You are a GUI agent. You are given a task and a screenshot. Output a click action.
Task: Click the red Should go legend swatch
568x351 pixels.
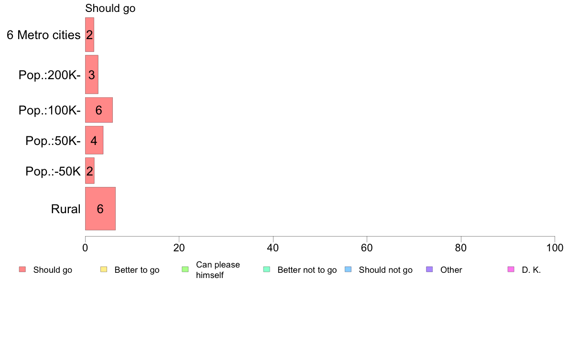pyautogui.click(x=22, y=269)
